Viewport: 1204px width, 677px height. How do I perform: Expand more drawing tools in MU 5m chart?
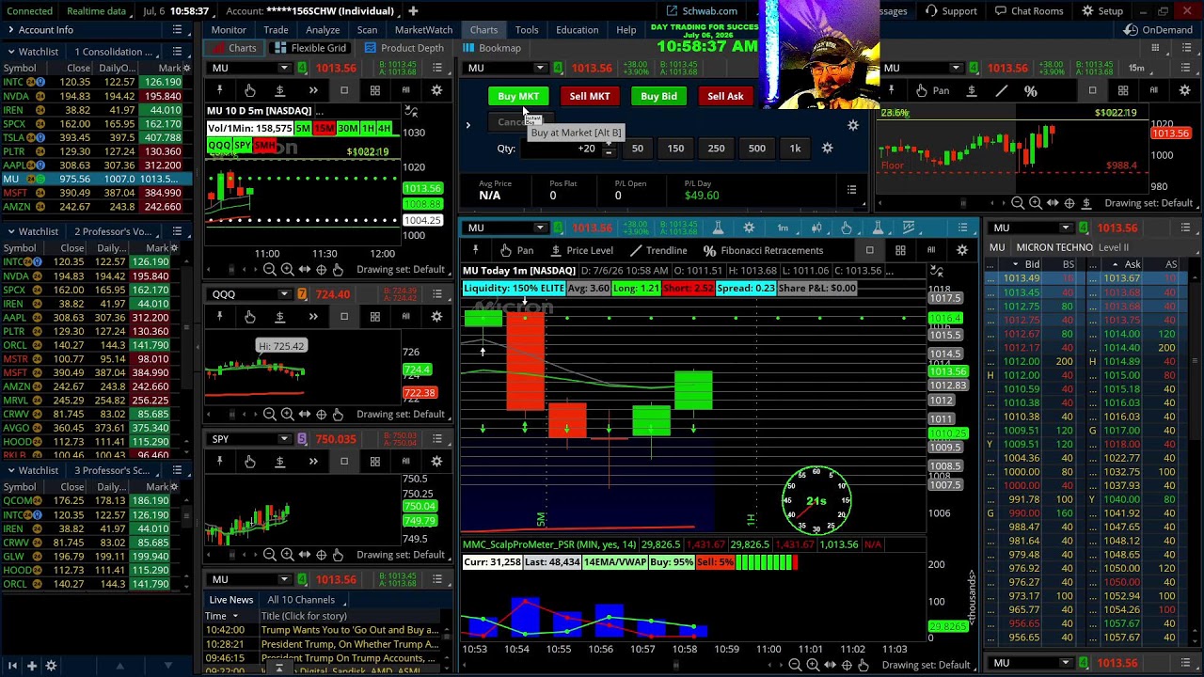click(x=313, y=90)
